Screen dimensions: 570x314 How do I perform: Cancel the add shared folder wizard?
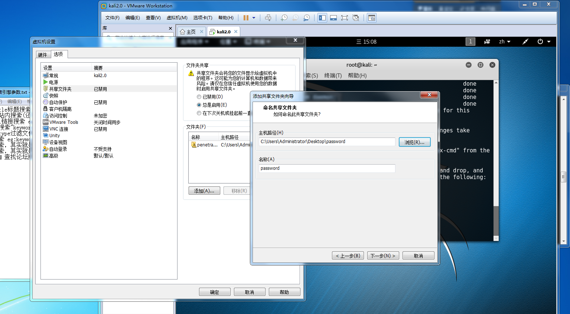click(x=418, y=256)
